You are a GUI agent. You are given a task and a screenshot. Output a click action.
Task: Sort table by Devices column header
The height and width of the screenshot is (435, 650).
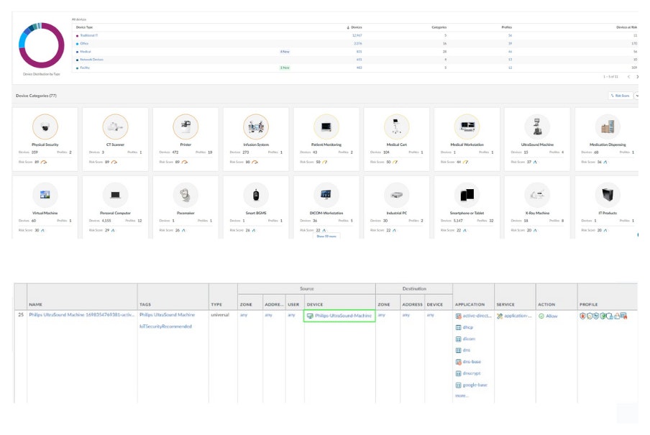[355, 27]
